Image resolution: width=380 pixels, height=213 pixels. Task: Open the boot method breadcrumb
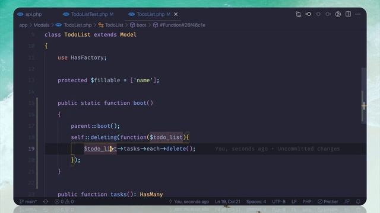coord(138,25)
